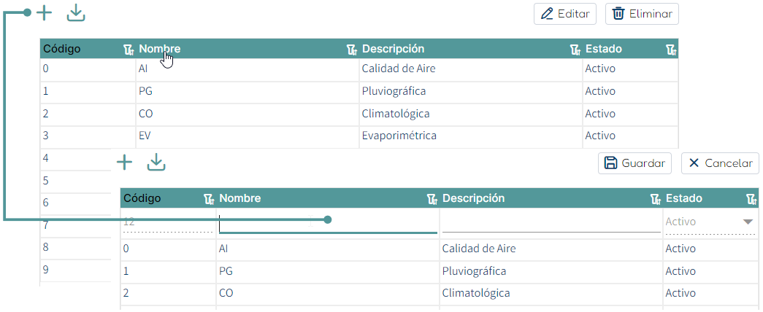Click the Eliminar button
This screenshot has height=312, width=763.
(642, 14)
